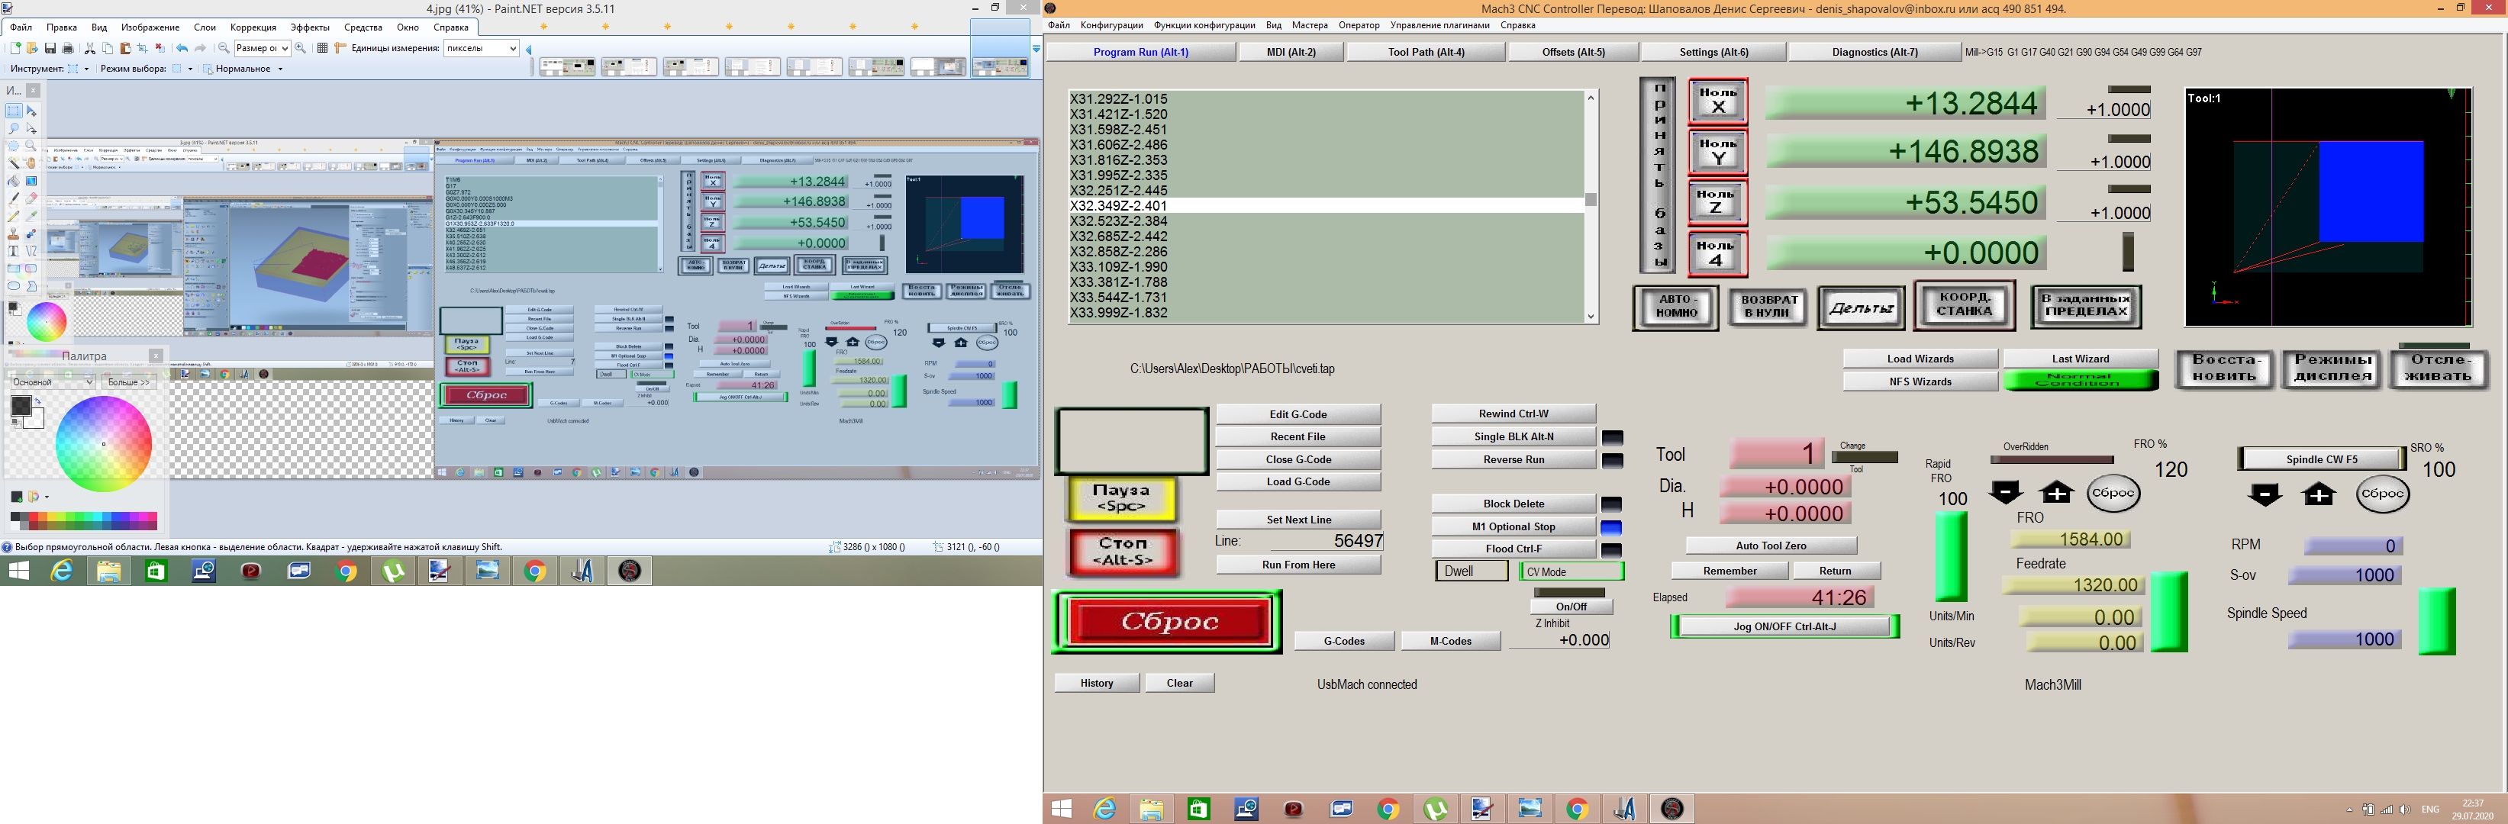Click the Crop to selection icon
Image resolution: width=2508 pixels, height=824 pixels.
click(142, 49)
